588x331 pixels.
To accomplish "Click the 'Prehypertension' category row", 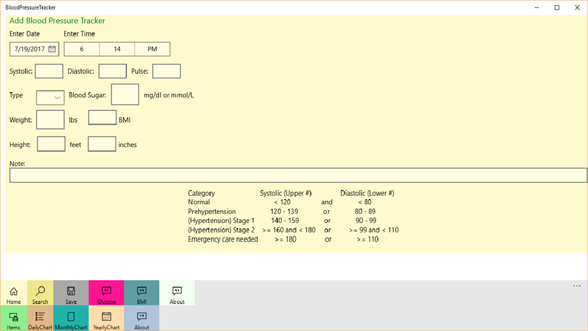I will tap(212, 211).
